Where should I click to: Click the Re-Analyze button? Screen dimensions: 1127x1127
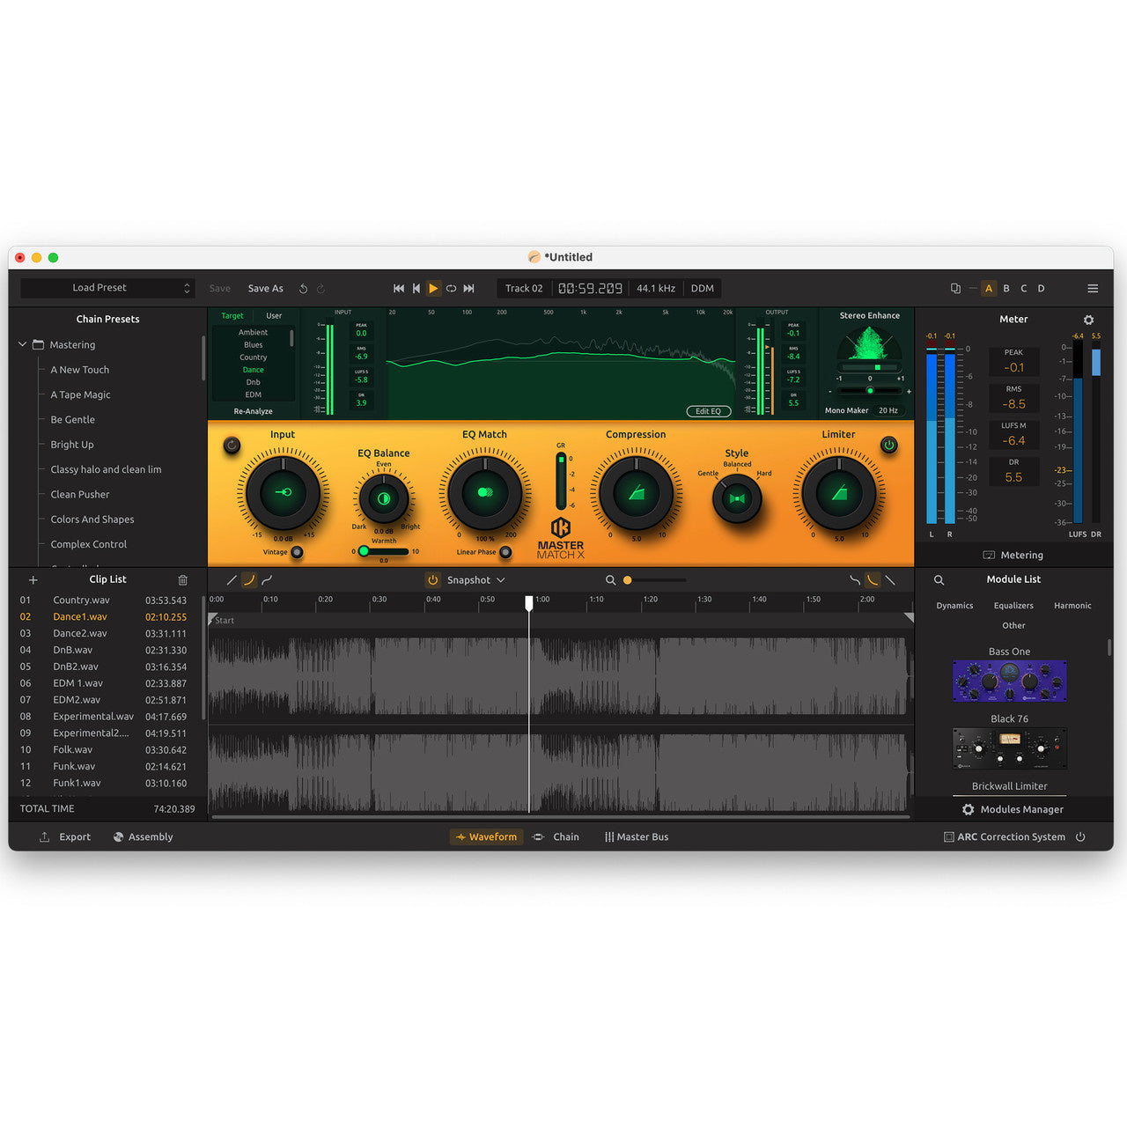(x=253, y=410)
